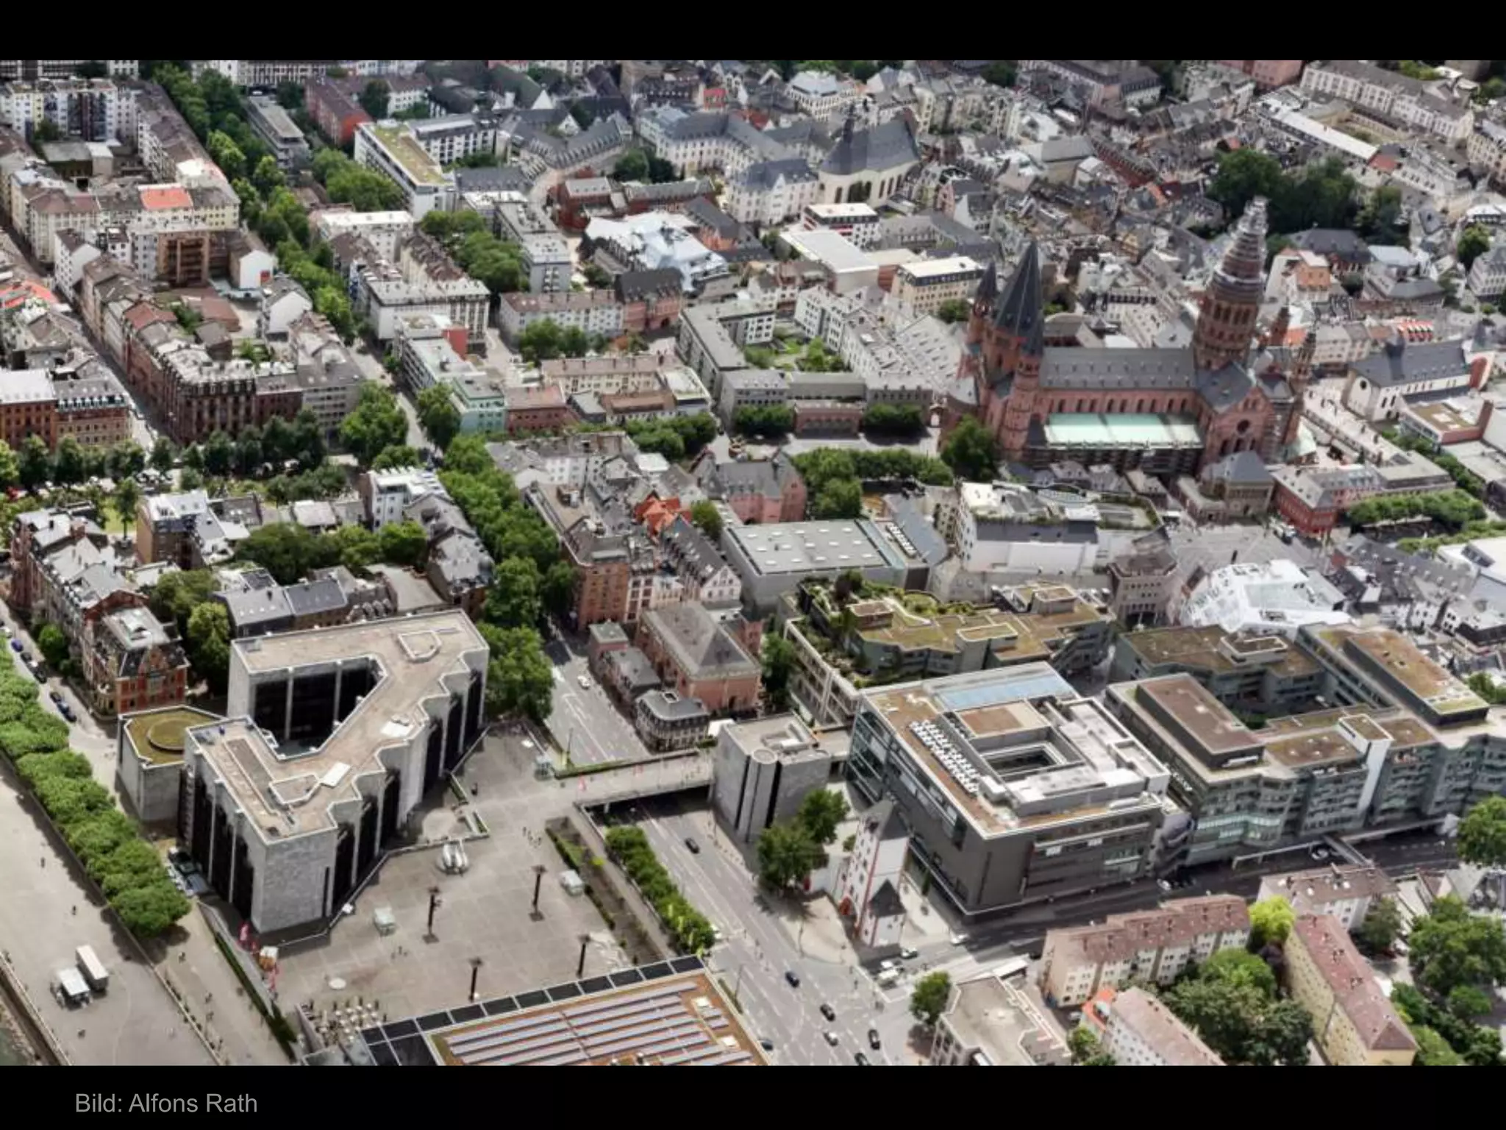The image size is (1506, 1130).
Task: Click the black top letterbox bar
Action: coord(753,29)
